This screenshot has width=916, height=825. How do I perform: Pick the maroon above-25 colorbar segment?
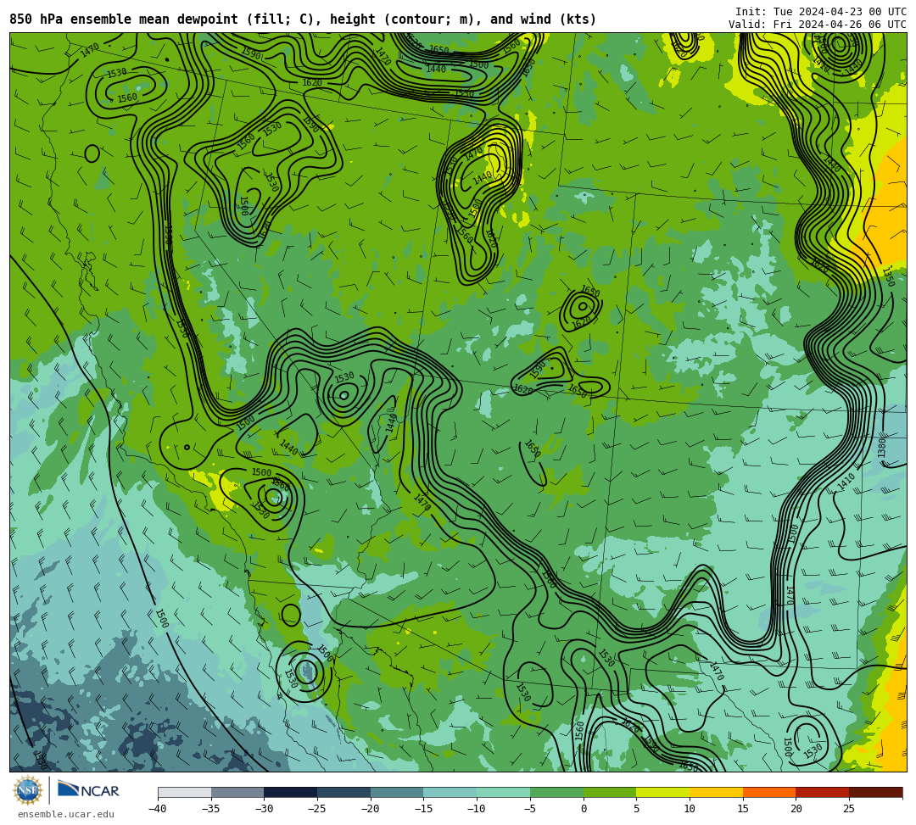(x=875, y=792)
